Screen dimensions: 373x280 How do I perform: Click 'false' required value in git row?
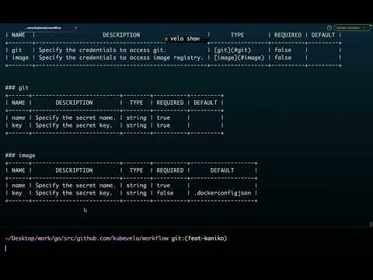[283, 50]
